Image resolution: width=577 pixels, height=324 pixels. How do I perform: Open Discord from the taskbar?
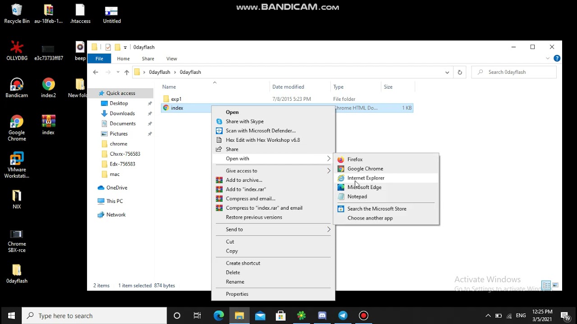(x=322, y=315)
